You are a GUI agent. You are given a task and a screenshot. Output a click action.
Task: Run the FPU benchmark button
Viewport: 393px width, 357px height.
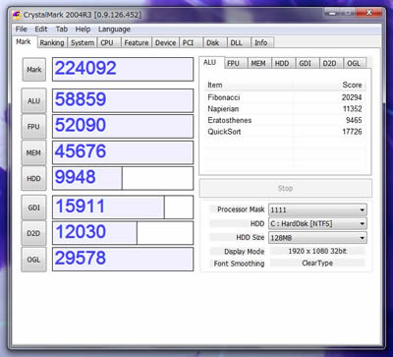[x=34, y=127]
